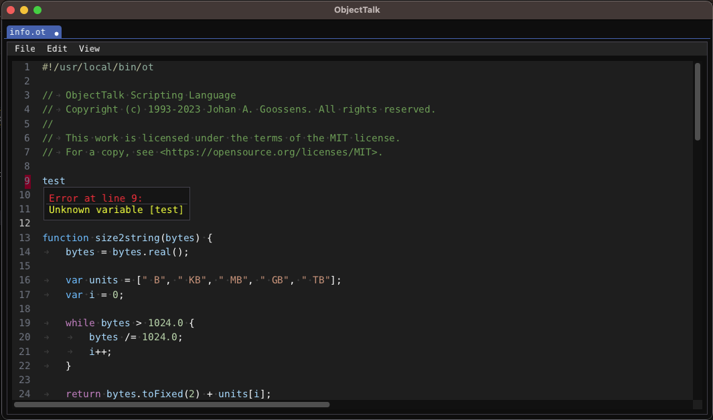Click 'size2string' function name
713x420 pixels.
click(x=127, y=238)
